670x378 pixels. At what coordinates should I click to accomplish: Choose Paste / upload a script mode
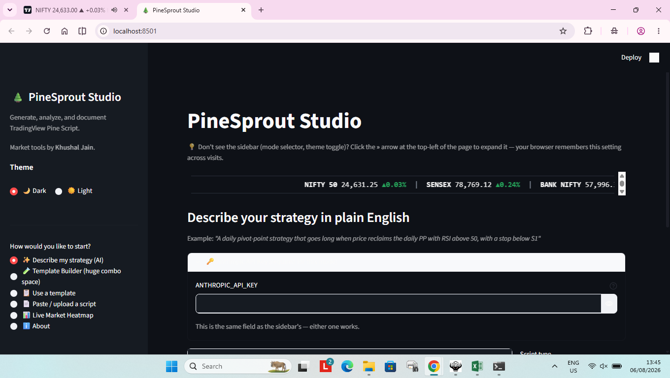(x=53, y=304)
